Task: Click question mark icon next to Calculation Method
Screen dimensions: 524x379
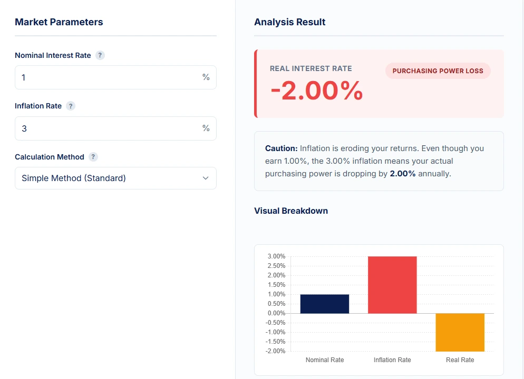Action: [93, 157]
